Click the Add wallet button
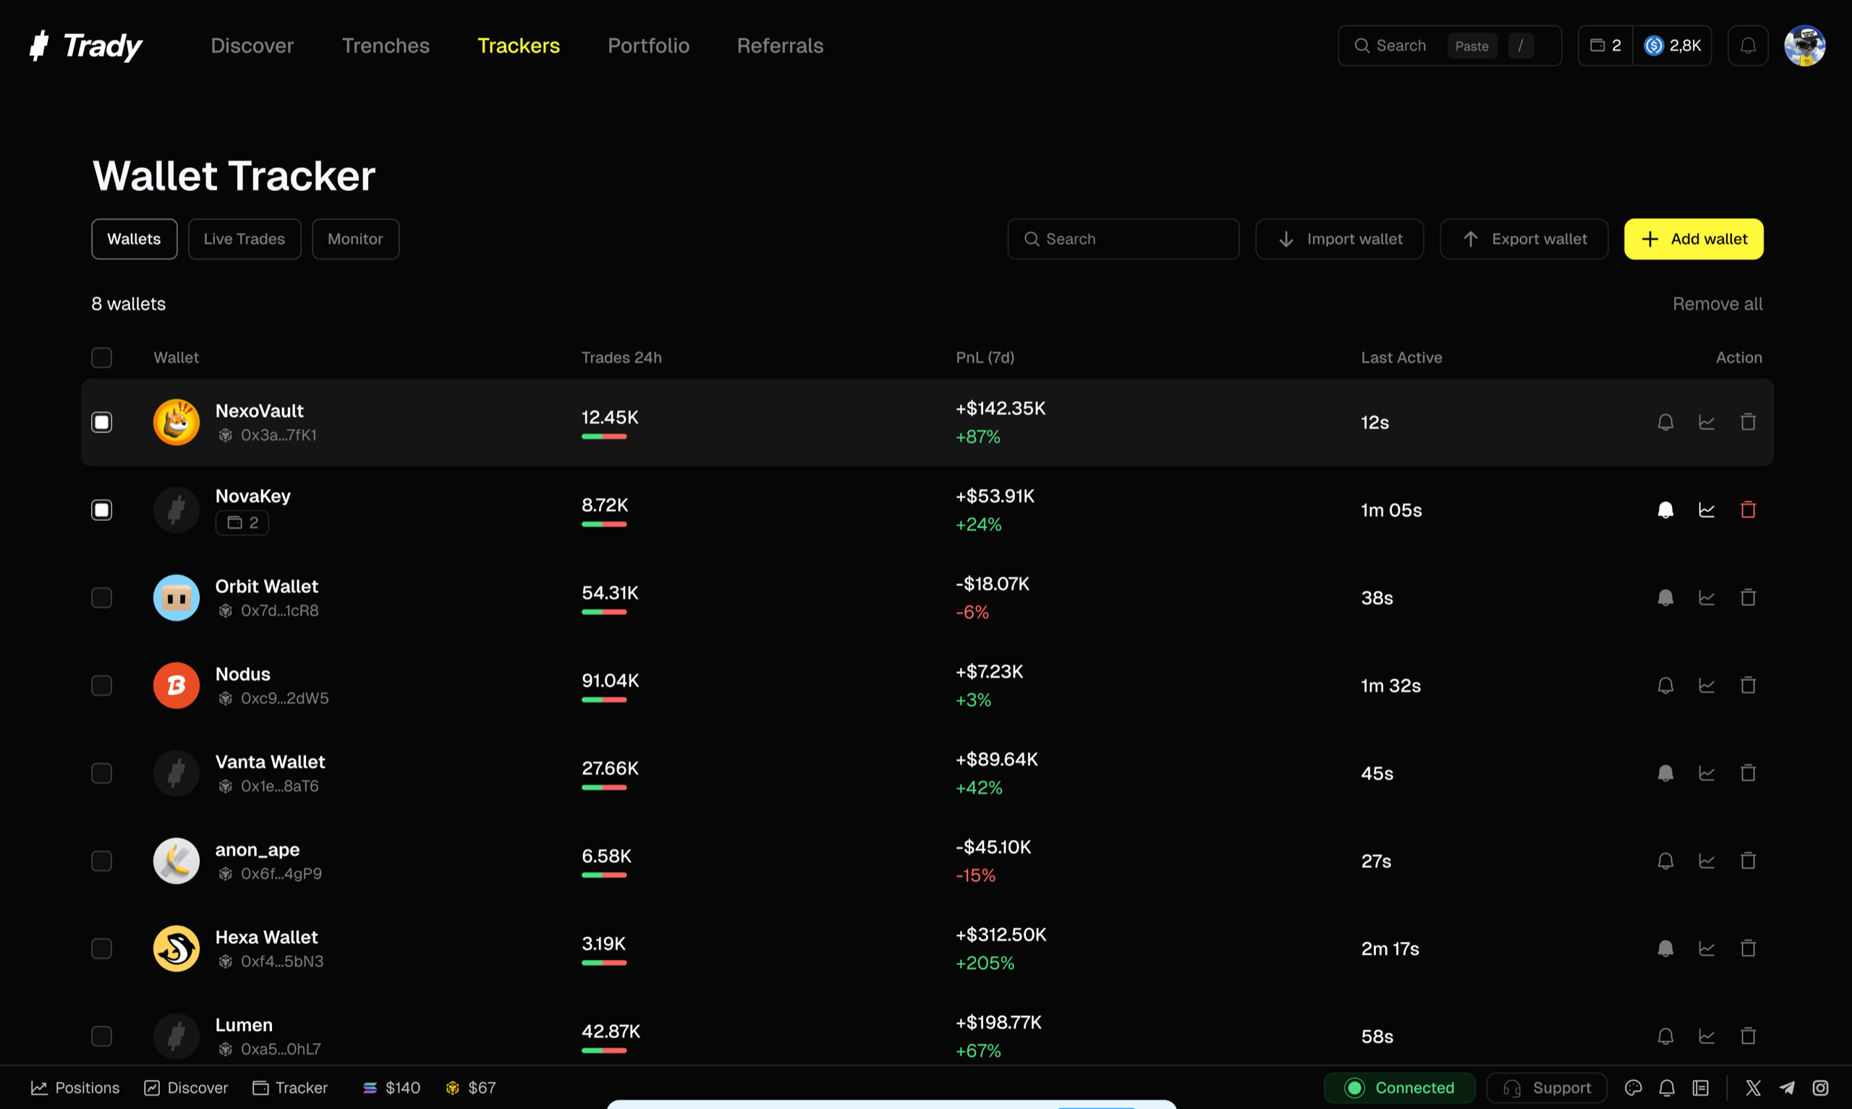Viewport: 1852px width, 1109px height. click(x=1694, y=239)
